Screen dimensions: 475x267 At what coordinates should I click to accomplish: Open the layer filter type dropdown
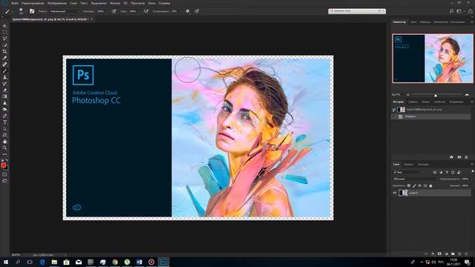click(x=407, y=172)
